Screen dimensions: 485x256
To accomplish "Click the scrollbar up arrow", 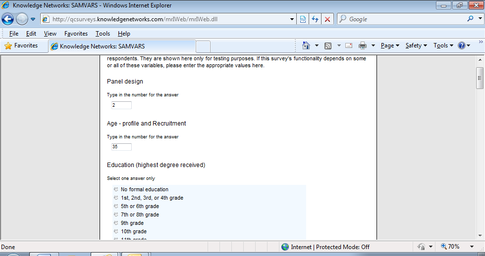I will point(480,60).
